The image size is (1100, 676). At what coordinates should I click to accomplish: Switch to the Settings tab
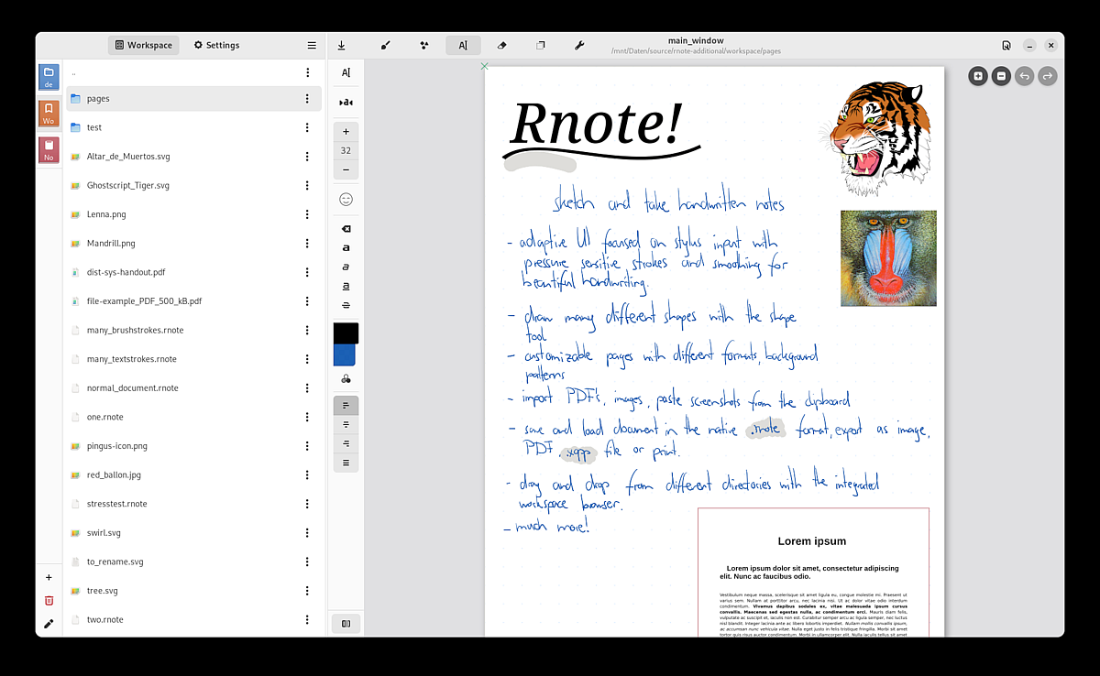217,45
